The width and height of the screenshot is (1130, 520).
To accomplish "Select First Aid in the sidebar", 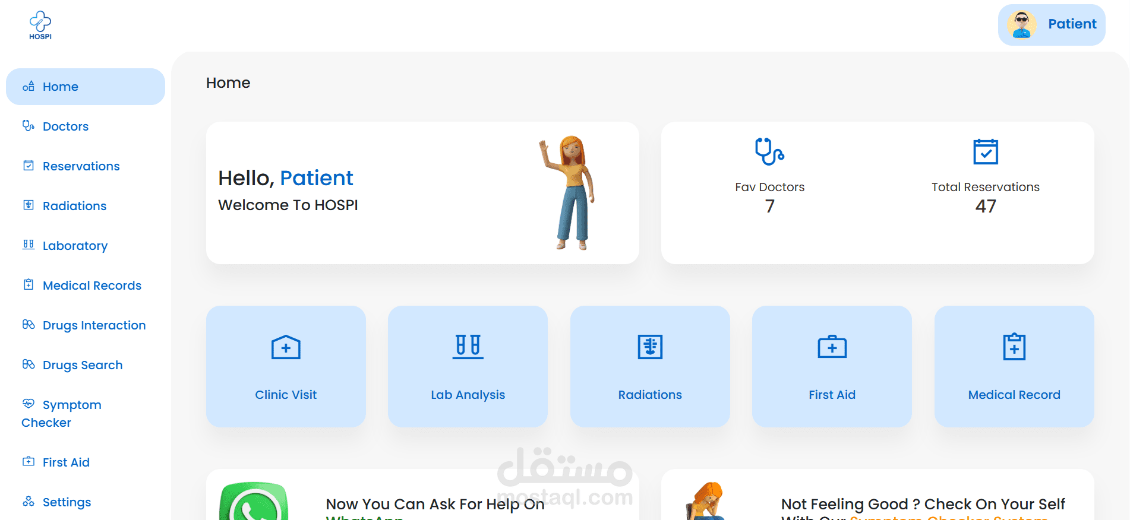I will tap(86, 462).
